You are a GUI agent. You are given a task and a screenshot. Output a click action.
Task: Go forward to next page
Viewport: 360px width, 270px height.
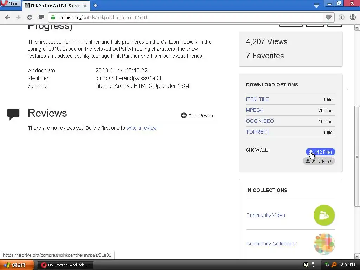pyautogui.click(x=18, y=18)
